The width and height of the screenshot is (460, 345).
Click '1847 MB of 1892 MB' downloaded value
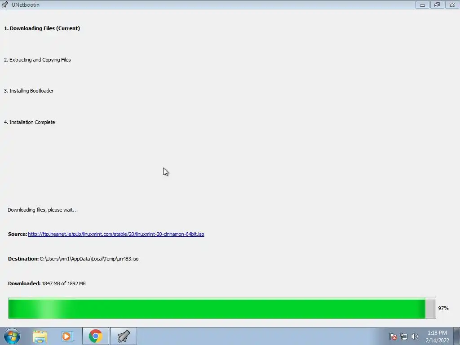[x=64, y=284]
